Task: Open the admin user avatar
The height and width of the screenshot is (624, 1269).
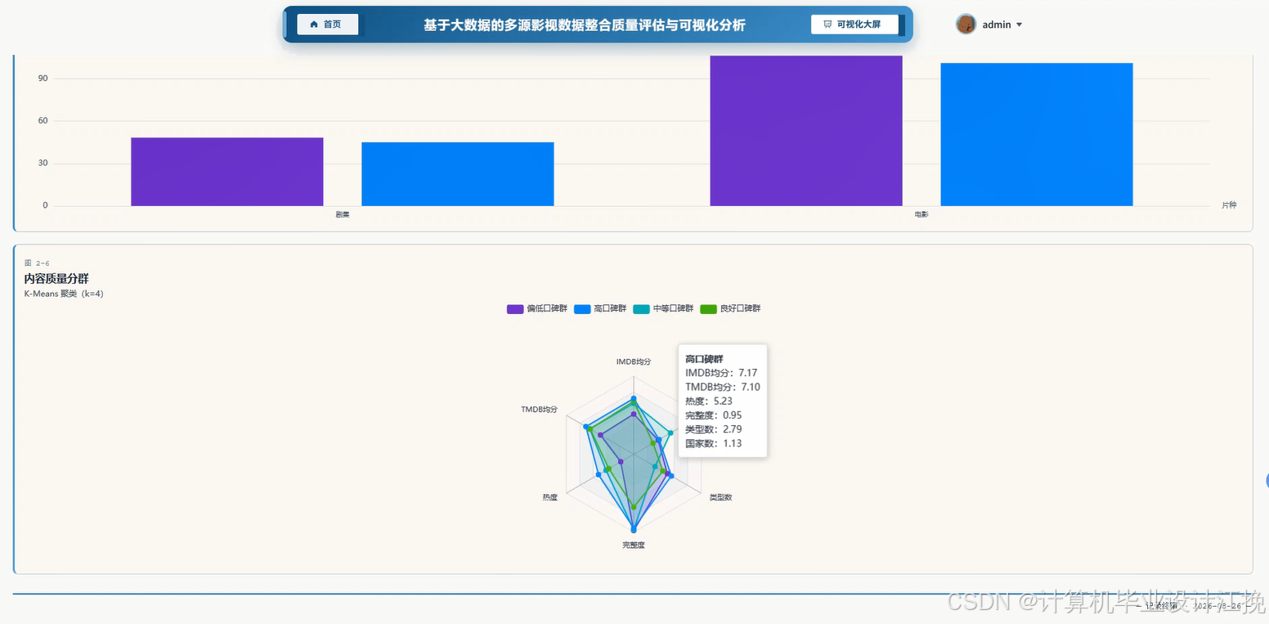Action: point(966,25)
